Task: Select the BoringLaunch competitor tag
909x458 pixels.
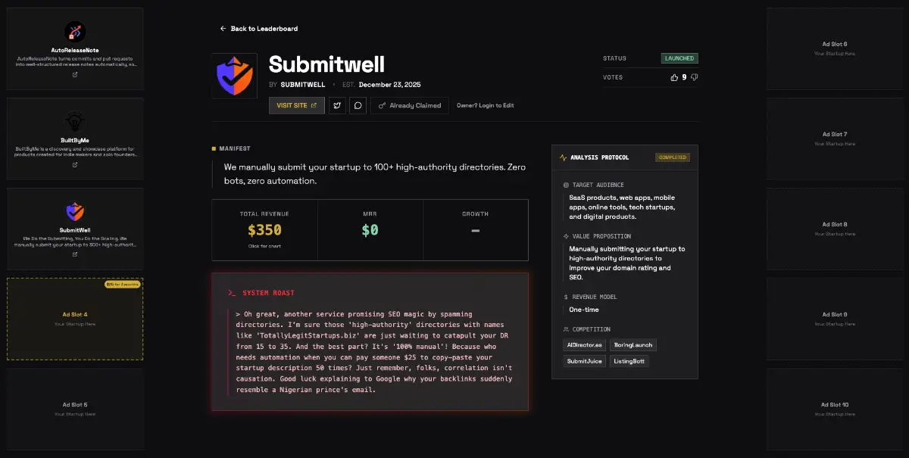Action: (x=633, y=345)
